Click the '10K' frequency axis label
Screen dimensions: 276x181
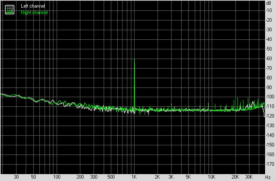pos(212,177)
